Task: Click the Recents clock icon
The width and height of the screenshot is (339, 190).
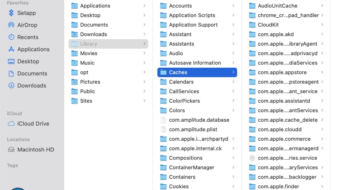Action: pyautogui.click(x=11, y=37)
